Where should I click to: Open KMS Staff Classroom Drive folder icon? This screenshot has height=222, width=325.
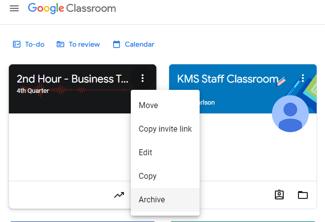click(303, 195)
